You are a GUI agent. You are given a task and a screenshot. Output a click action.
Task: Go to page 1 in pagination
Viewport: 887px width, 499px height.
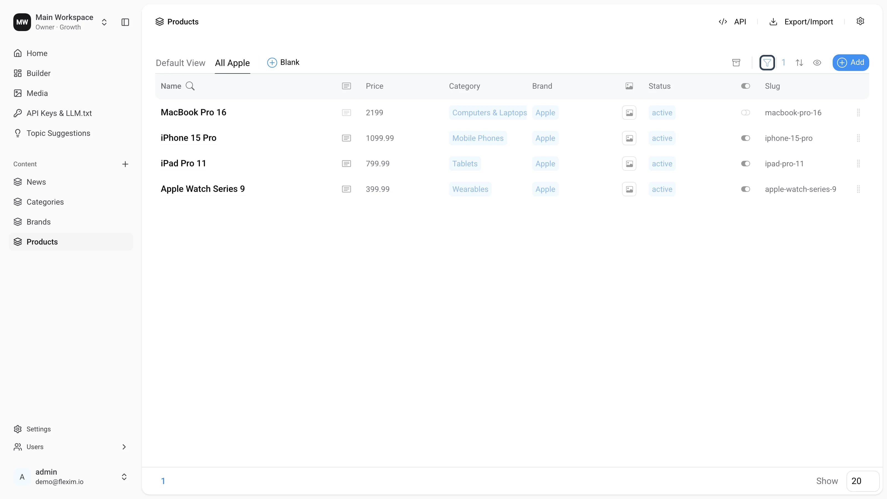click(x=163, y=481)
